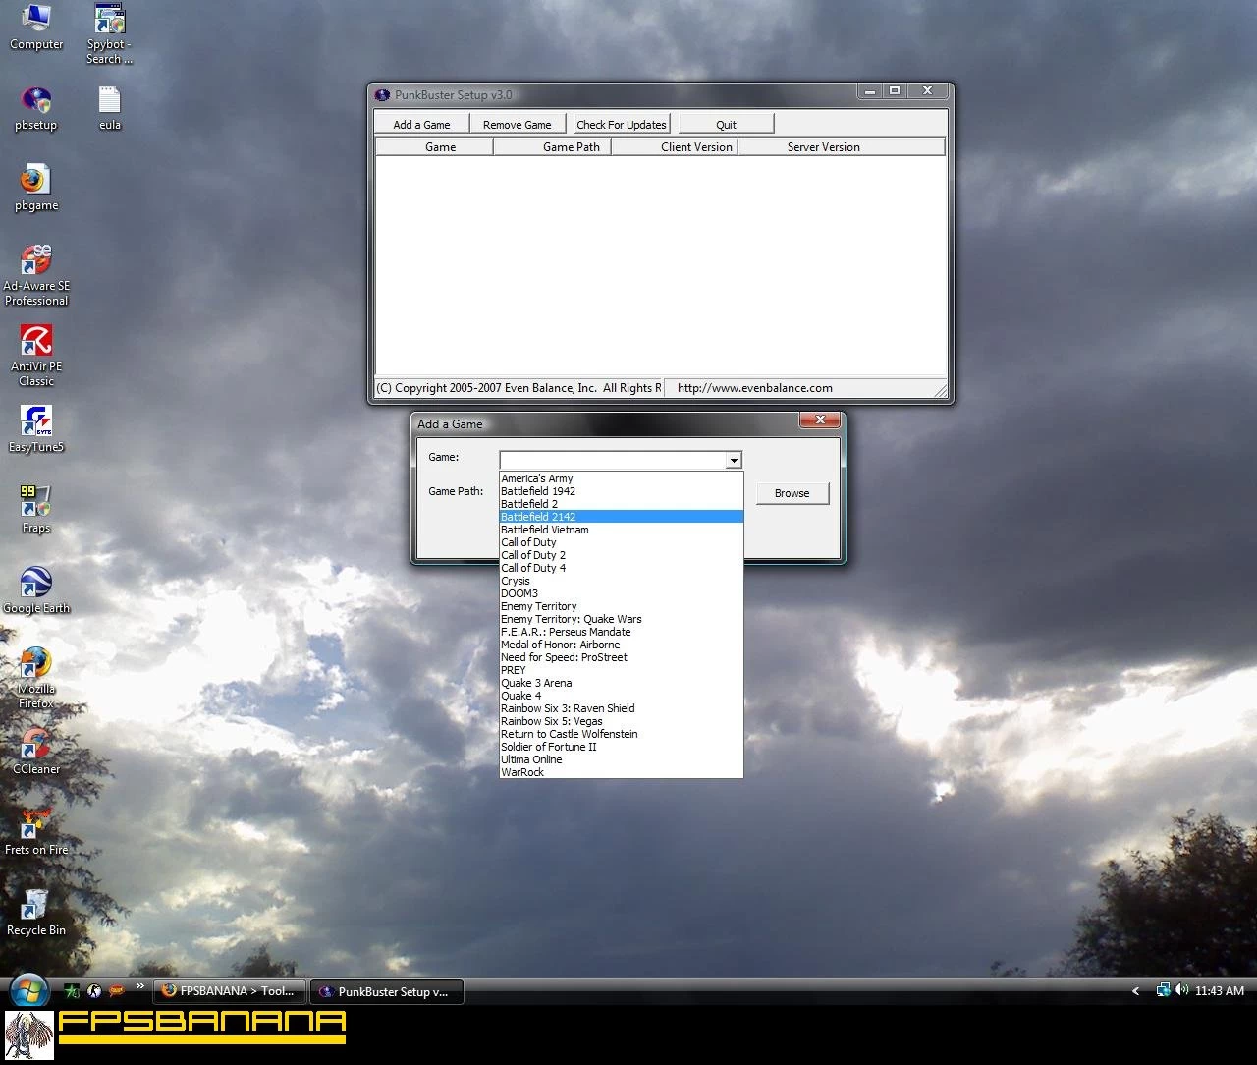The height and width of the screenshot is (1065, 1257).
Task: Choose Ultima Online entry
Action: pyautogui.click(x=621, y=759)
